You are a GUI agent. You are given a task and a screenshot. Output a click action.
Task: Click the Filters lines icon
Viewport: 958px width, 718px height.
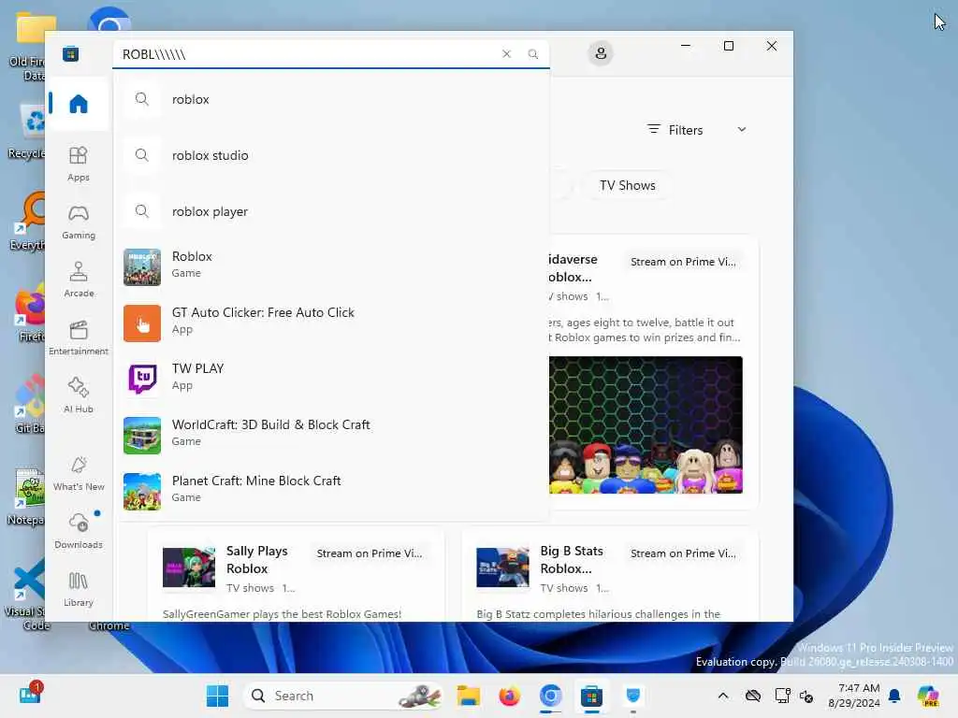point(654,129)
